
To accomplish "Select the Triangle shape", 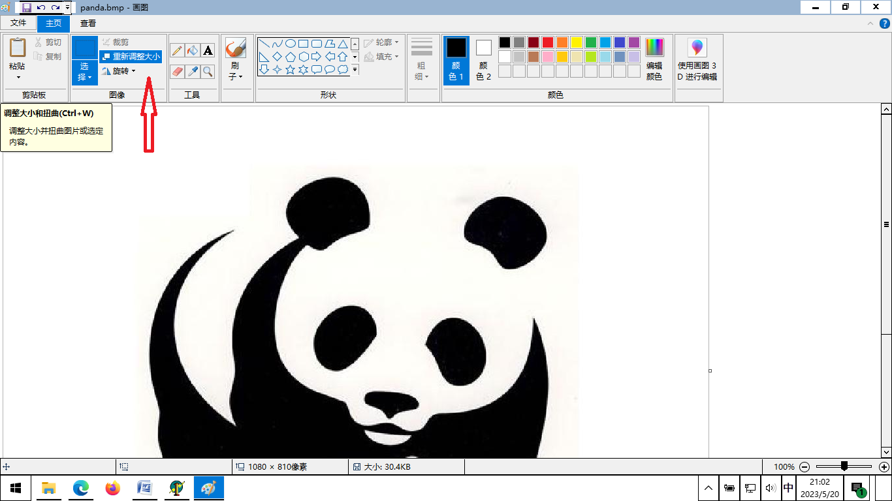I will (343, 44).
